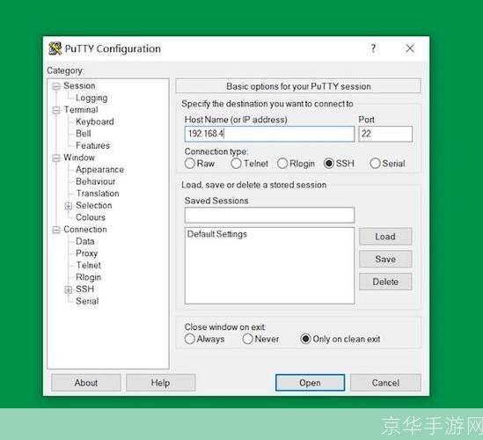
Task: Expand the Selection tree node
Action: click(69, 206)
